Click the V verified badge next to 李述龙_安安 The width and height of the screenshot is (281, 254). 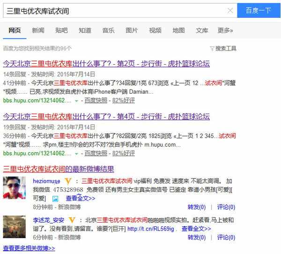[72, 220]
